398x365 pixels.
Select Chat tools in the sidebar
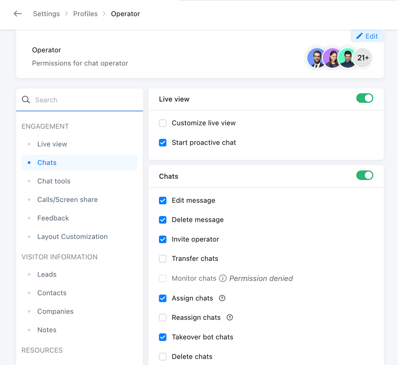click(x=54, y=181)
